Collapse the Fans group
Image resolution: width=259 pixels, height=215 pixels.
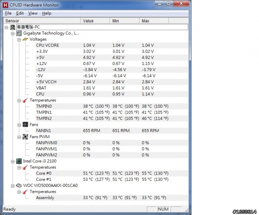click(19, 125)
